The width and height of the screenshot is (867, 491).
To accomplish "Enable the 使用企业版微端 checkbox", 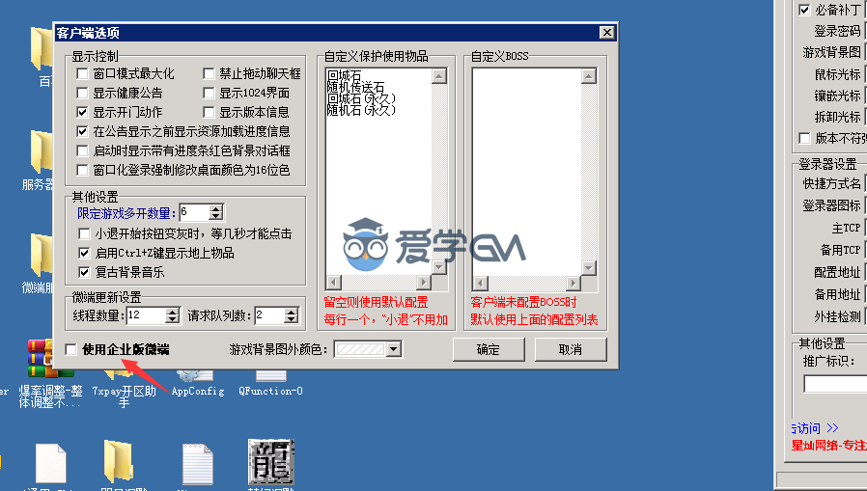I will pyautogui.click(x=70, y=349).
